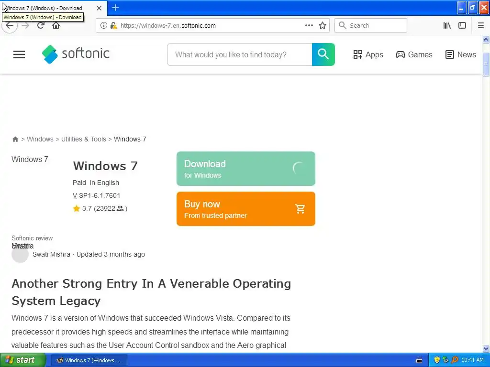Click the 'Another Strong Entry' headline
The height and width of the screenshot is (367, 490).
(x=151, y=292)
